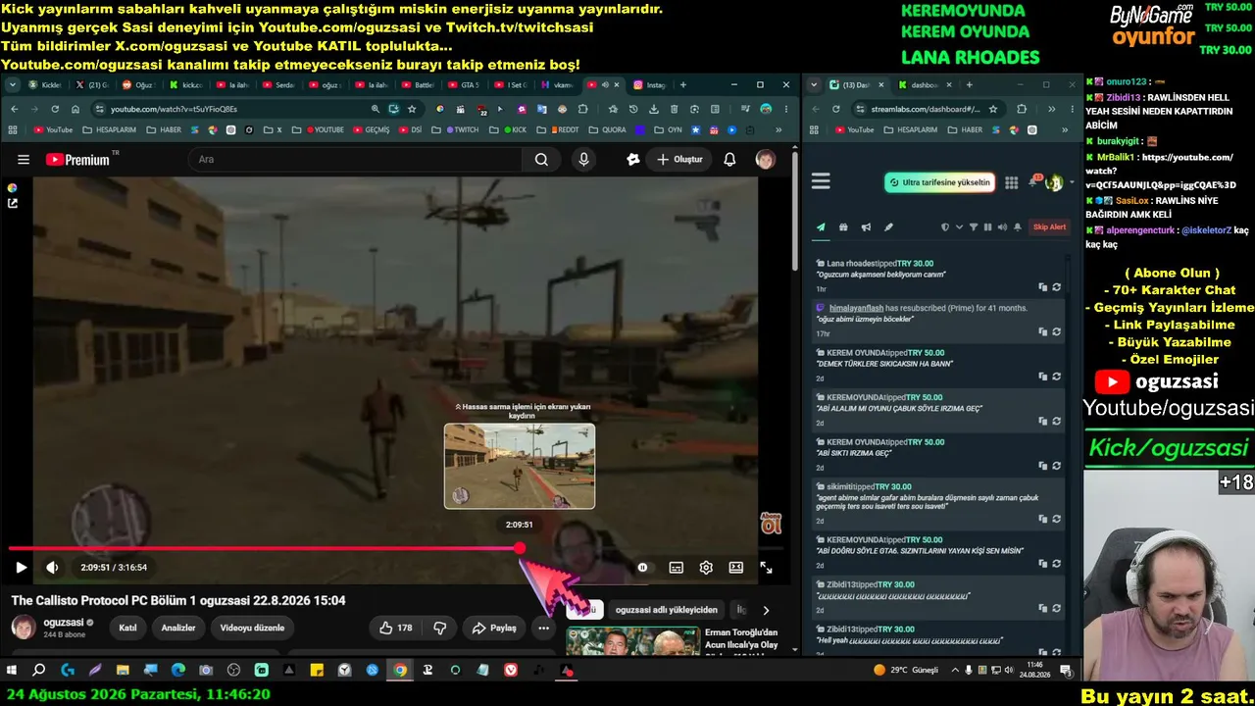Open the Streamlabs apps grid
Screen dimensions: 1255x706
point(1012,183)
